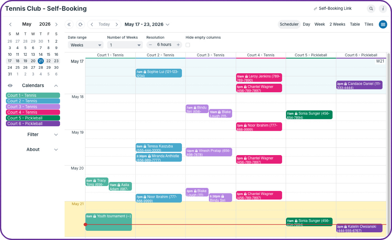Toggle Court 2 - Tennis calendar
Viewport: 392px width, 240px height.
point(33,101)
